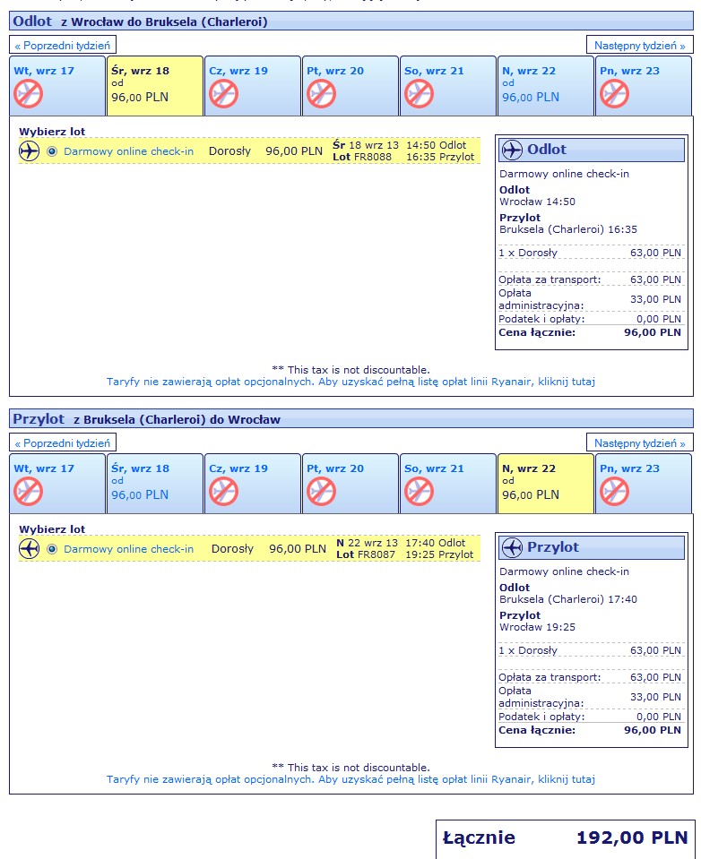The height and width of the screenshot is (859, 701).
Task: Go to previous week for outbound flights
Action: 63,46
